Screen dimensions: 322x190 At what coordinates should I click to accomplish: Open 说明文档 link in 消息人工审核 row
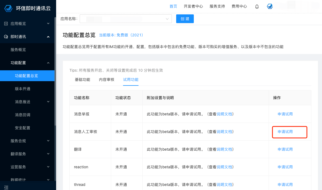(x=224, y=132)
